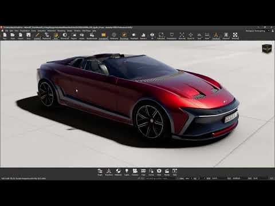Click the navigation cube in the viewport

(x=267, y=49)
